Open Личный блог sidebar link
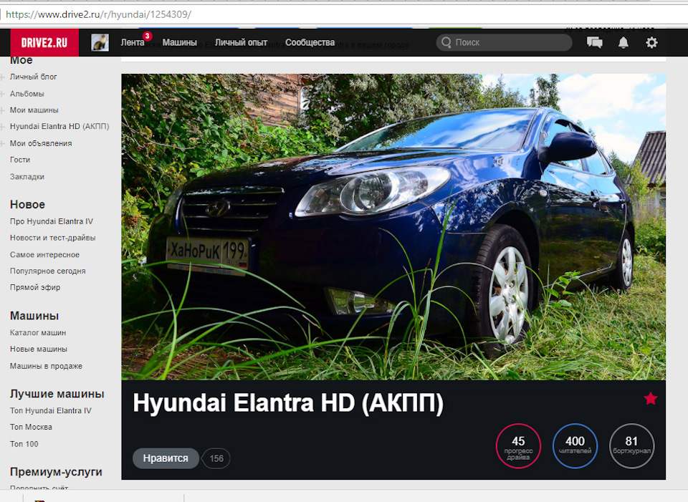The width and height of the screenshot is (688, 502). (x=34, y=77)
